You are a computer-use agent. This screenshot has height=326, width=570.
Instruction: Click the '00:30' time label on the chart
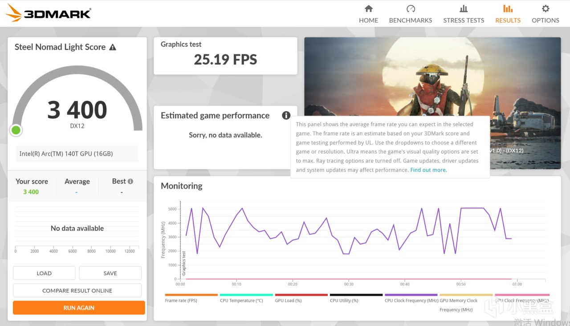pyautogui.click(x=349, y=284)
